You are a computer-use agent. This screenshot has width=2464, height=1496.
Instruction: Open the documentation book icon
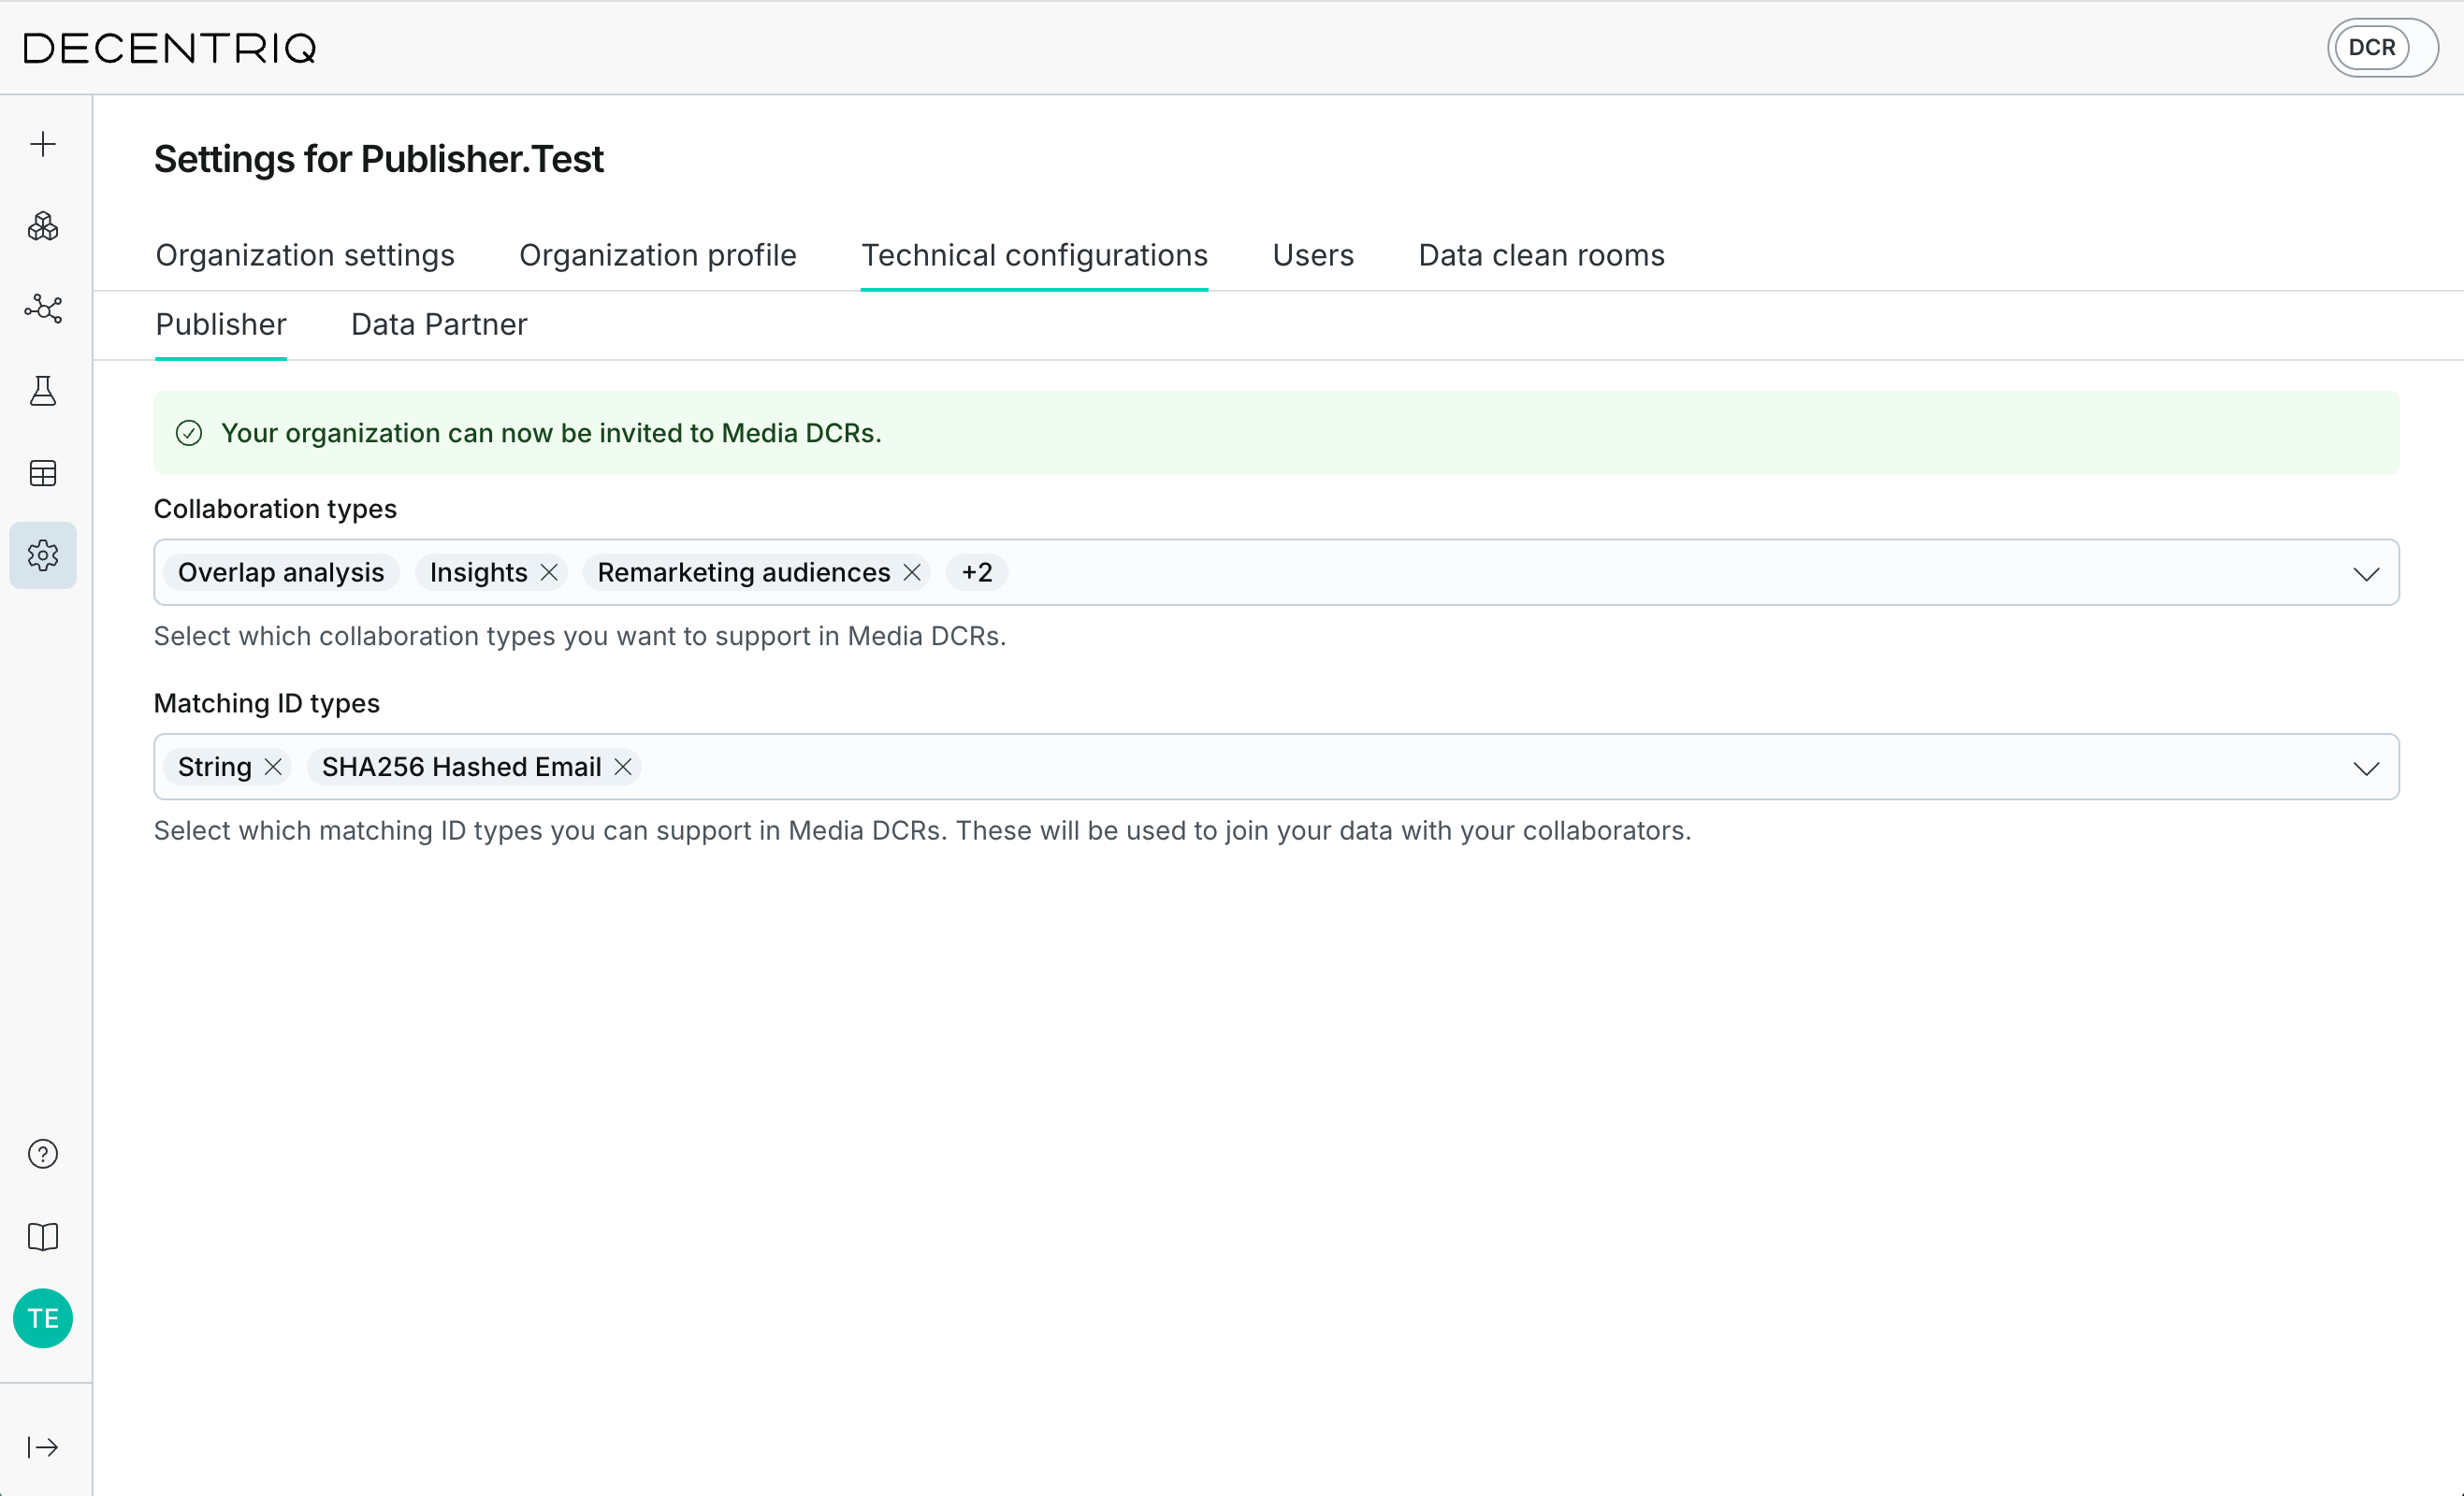43,1236
